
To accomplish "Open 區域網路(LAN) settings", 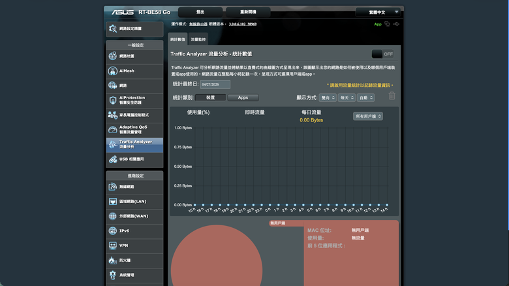I will 134,202.
